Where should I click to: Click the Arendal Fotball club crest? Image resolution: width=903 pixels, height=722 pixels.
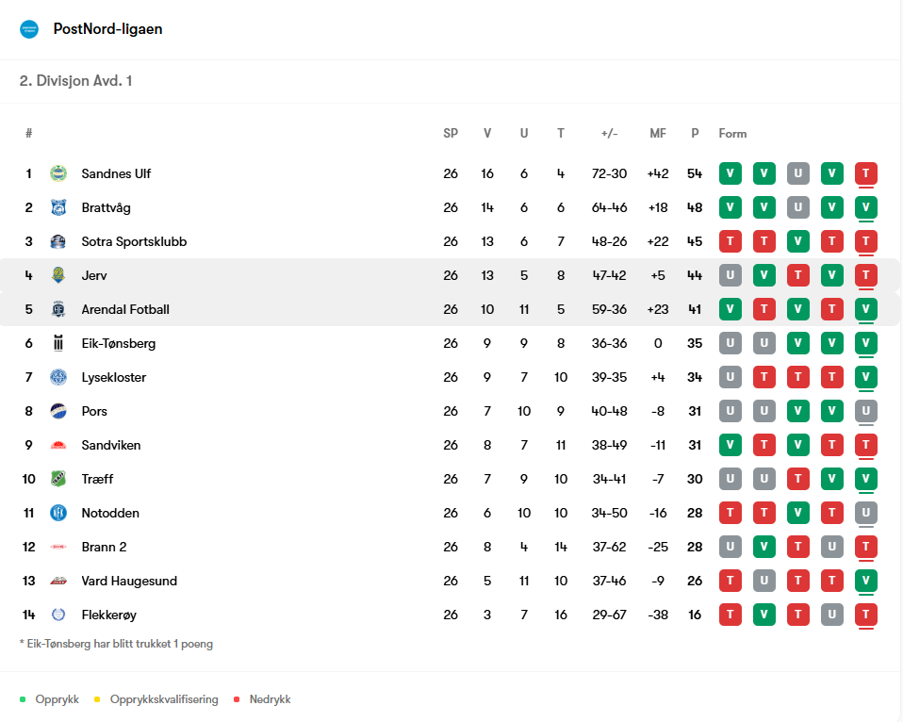pyautogui.click(x=58, y=309)
